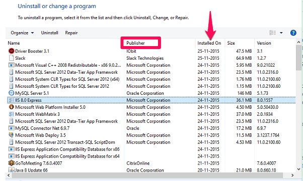
Task: Click the Driver Booster 3.1 red icon
Action: (12, 51)
